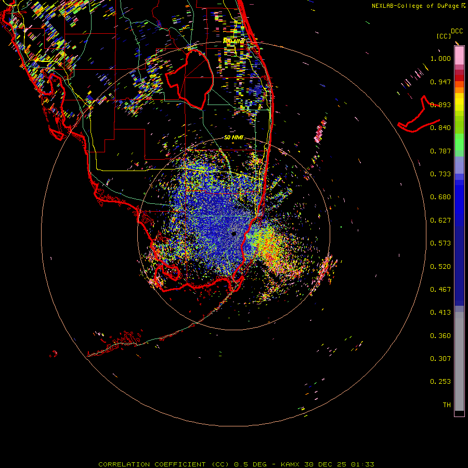The width and height of the screenshot is (468, 468).
Task: Click the 0.947 scale value
Action: pos(440,82)
